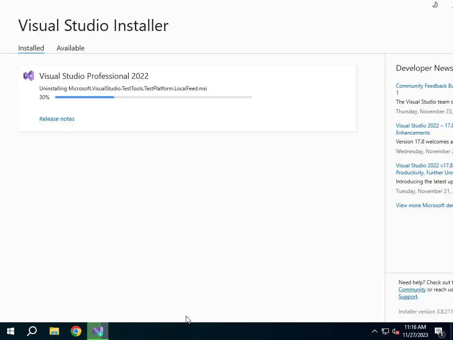The image size is (453, 340).
Task: Click the 30% progress label
Action: [x=44, y=97]
